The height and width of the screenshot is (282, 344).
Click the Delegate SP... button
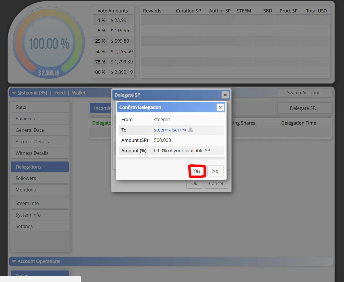coord(304,108)
